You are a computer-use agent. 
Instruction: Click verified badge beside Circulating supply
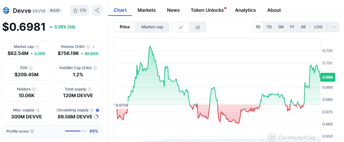click(97, 110)
